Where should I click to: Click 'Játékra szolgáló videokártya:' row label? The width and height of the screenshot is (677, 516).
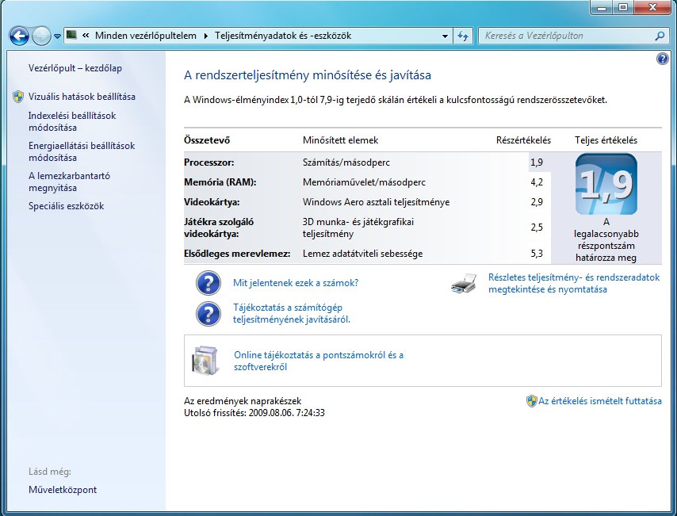point(219,227)
